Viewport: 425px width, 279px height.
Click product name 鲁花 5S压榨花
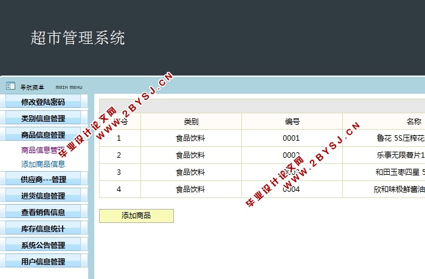(x=401, y=138)
